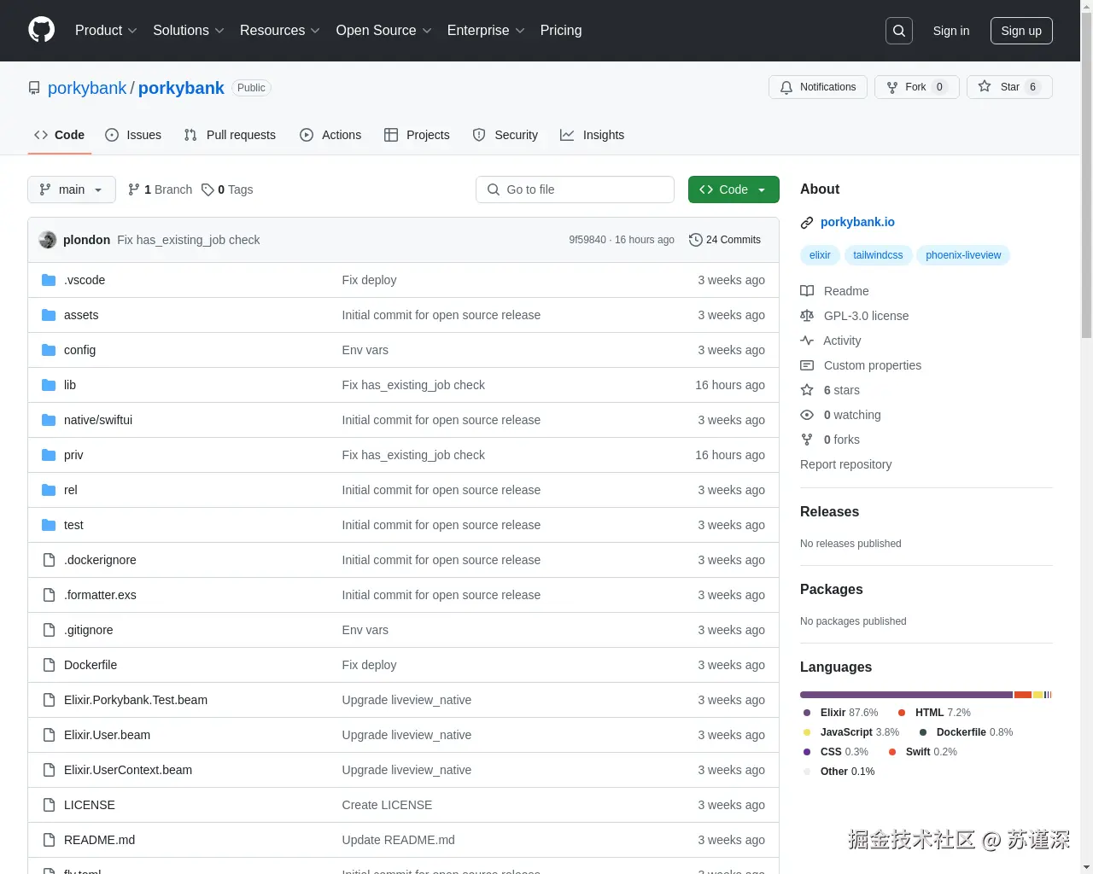Click the eye icon beside 0 watching

(x=807, y=415)
